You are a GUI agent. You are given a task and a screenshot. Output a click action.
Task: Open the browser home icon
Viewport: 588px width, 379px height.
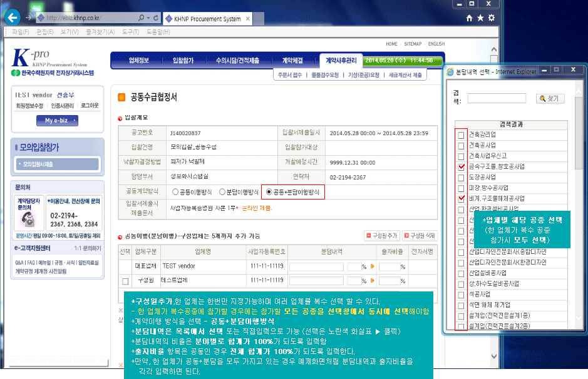pyautogui.click(x=469, y=18)
